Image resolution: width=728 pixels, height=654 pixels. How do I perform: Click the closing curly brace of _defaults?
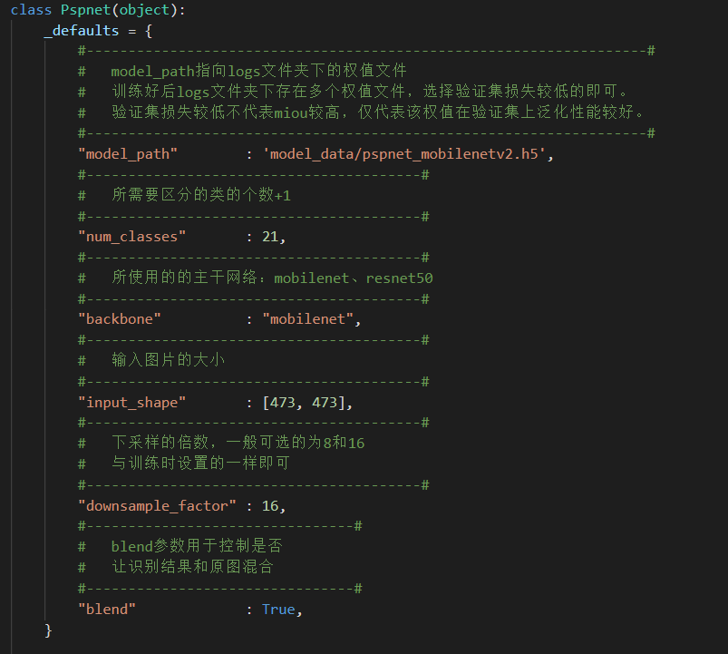pyautogui.click(x=49, y=630)
